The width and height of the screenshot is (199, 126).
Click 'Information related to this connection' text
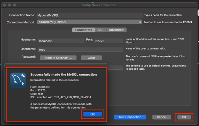tap(55, 80)
